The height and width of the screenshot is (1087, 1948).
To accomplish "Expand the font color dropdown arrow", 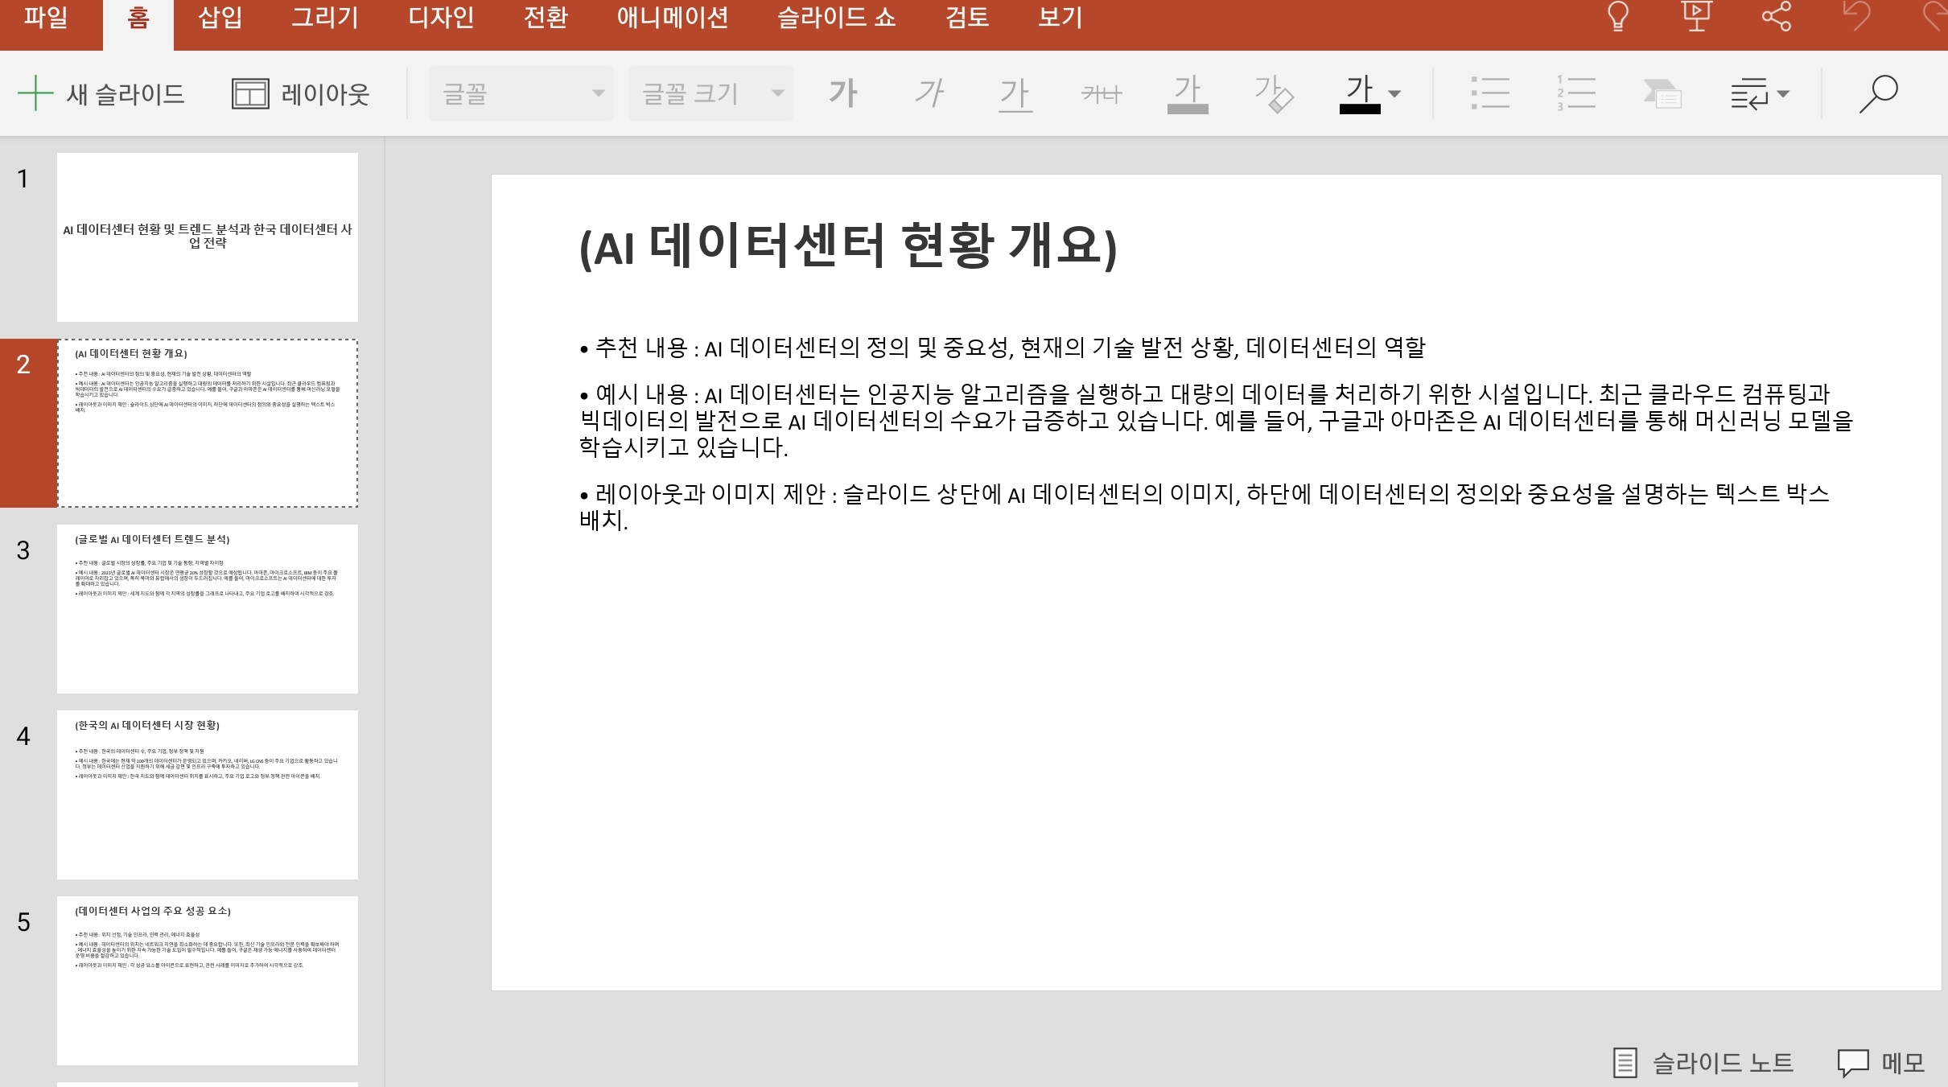I will point(1394,93).
